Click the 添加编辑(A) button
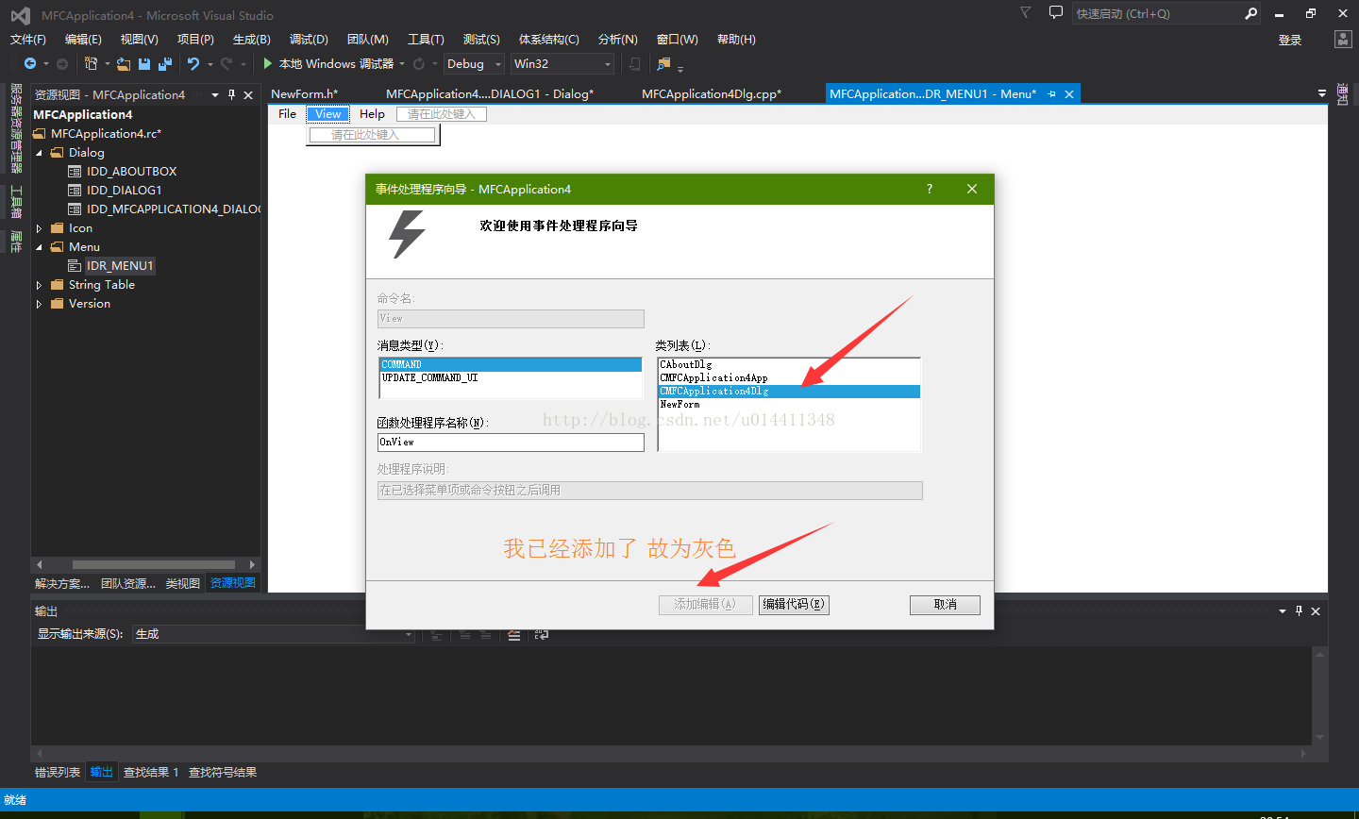Screen dimensions: 1359x819 [x=705, y=605]
